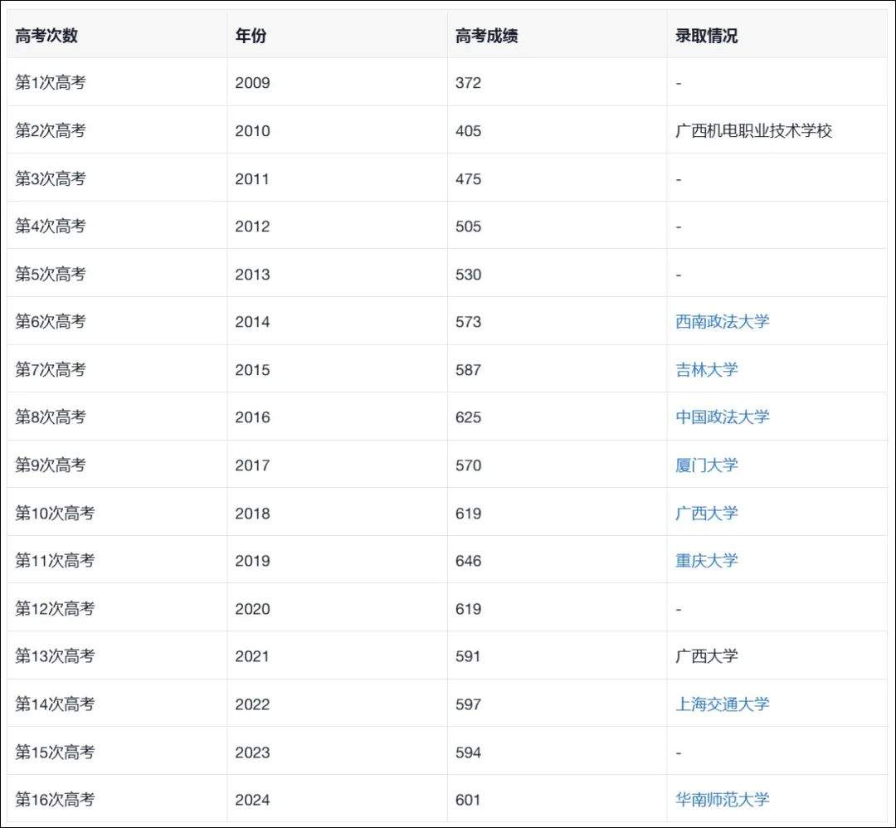Click the year 2016 cell

point(337,417)
